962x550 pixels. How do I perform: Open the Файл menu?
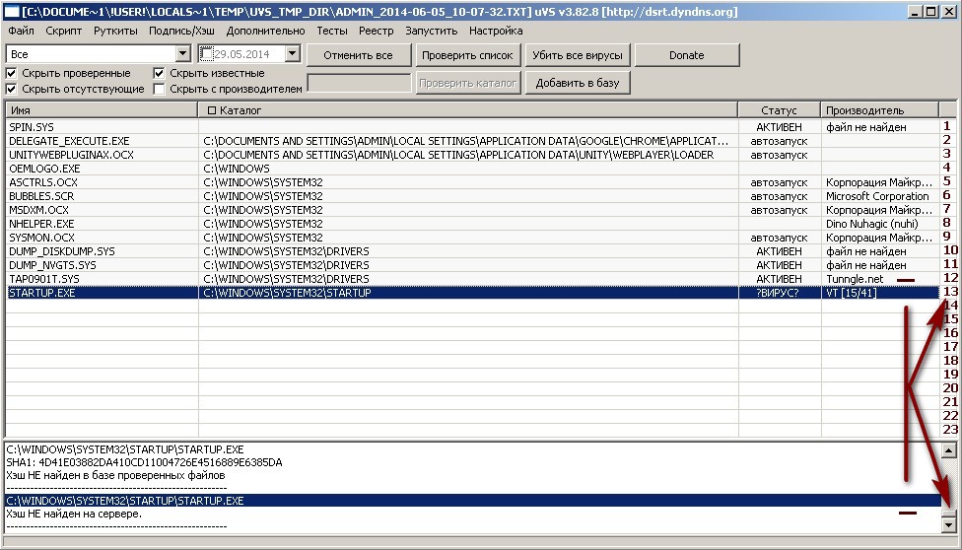click(22, 31)
